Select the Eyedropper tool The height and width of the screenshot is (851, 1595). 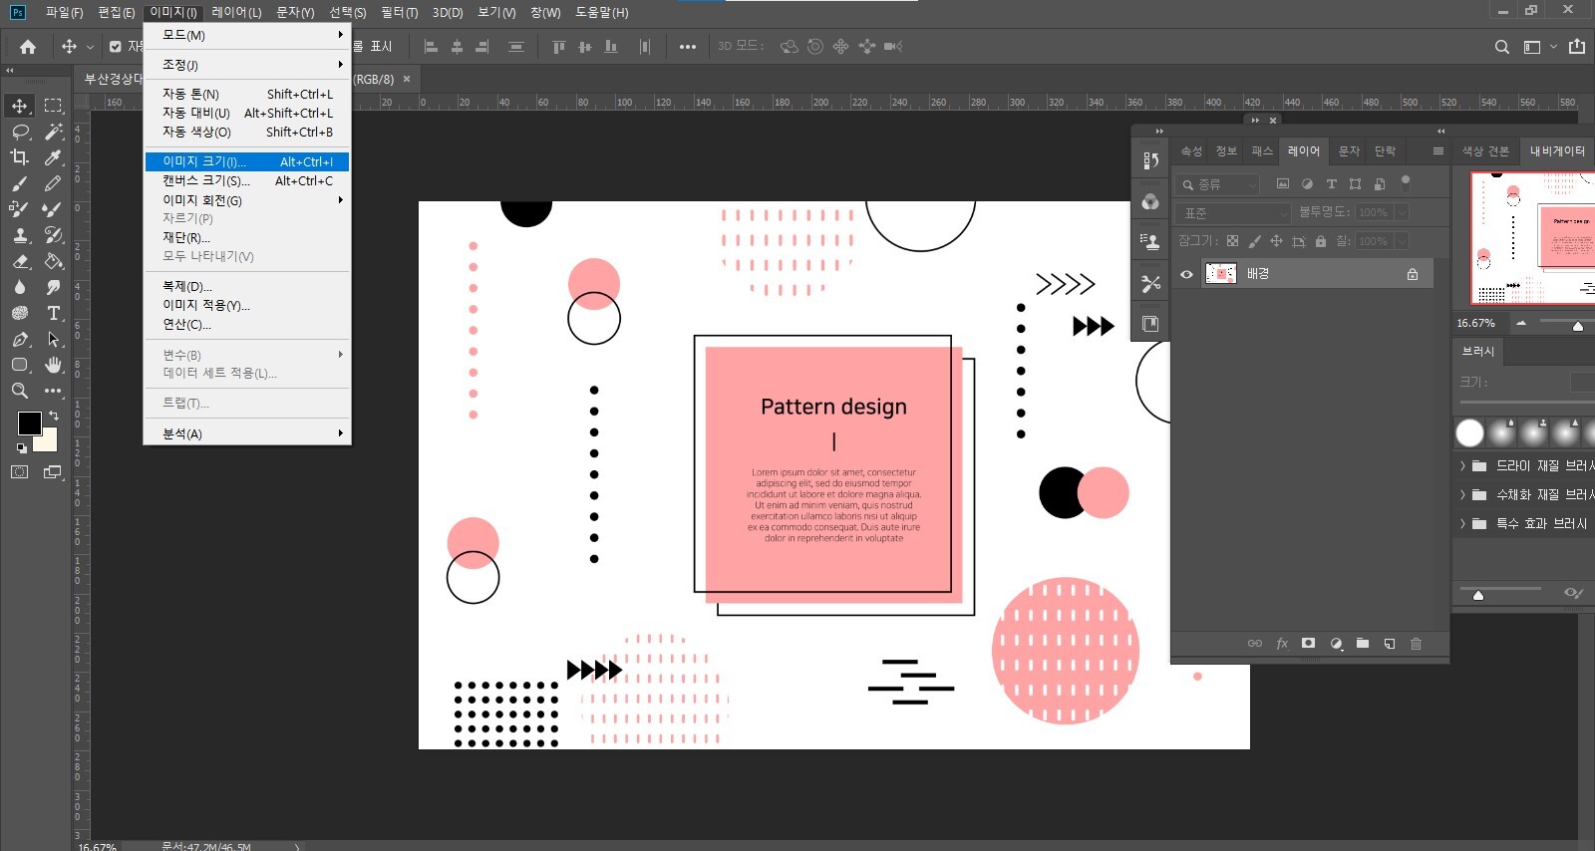pyautogui.click(x=54, y=157)
